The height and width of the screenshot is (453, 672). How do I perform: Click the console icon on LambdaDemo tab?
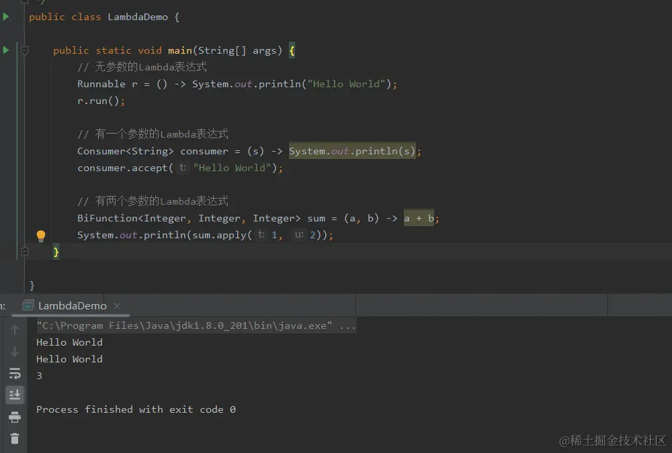tap(28, 305)
